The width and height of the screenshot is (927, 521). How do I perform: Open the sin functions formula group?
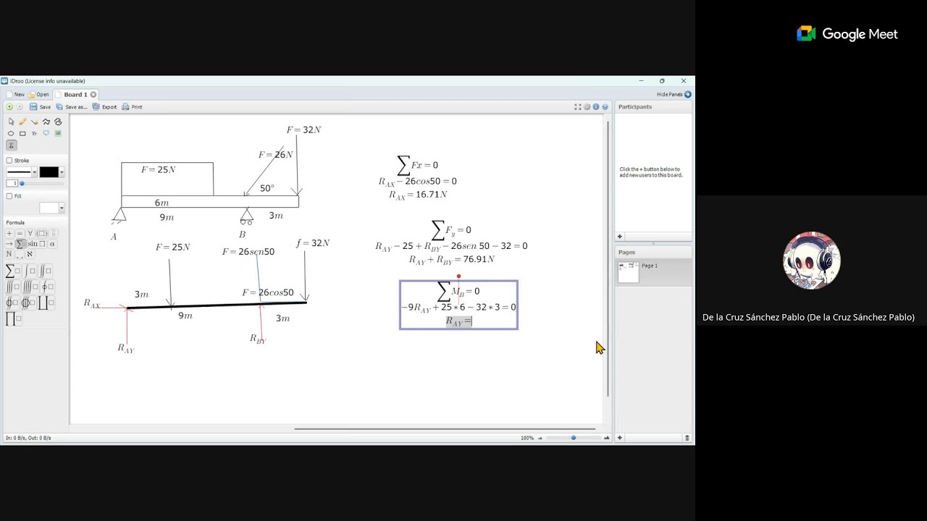[36, 244]
